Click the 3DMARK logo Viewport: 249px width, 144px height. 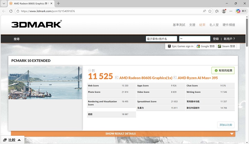pyautogui.click(x=37, y=24)
